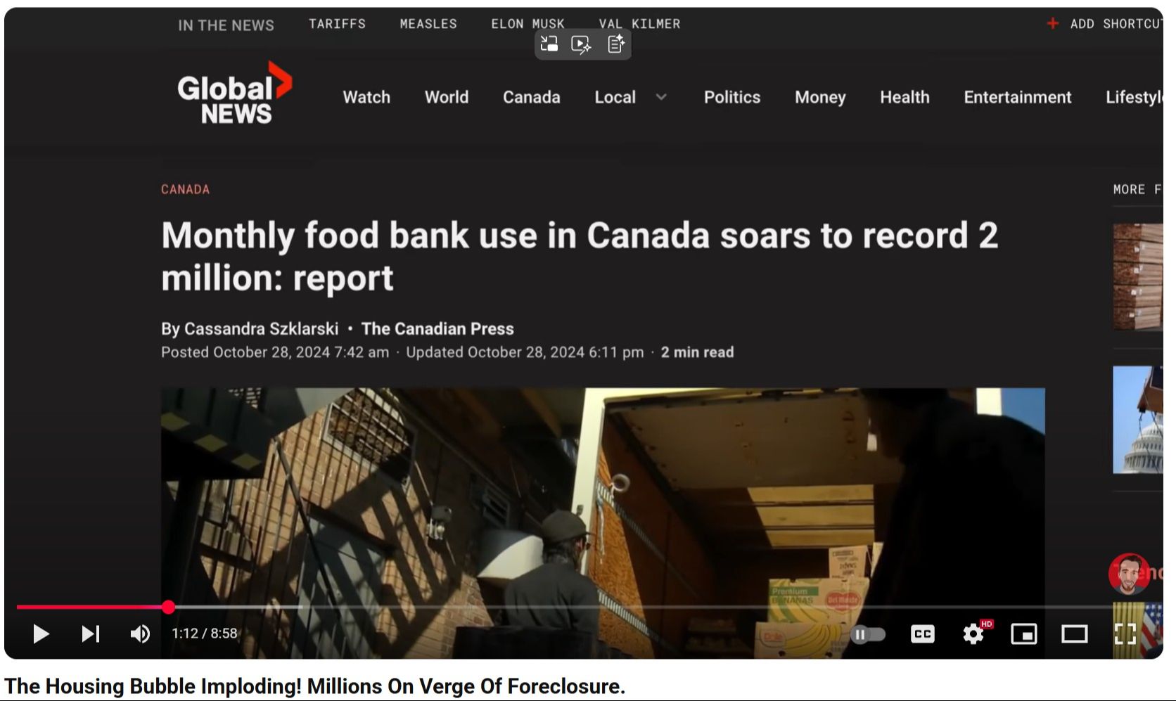Image resolution: width=1176 pixels, height=701 pixels.
Task: Open the Tariffs trending link
Action: pos(337,24)
